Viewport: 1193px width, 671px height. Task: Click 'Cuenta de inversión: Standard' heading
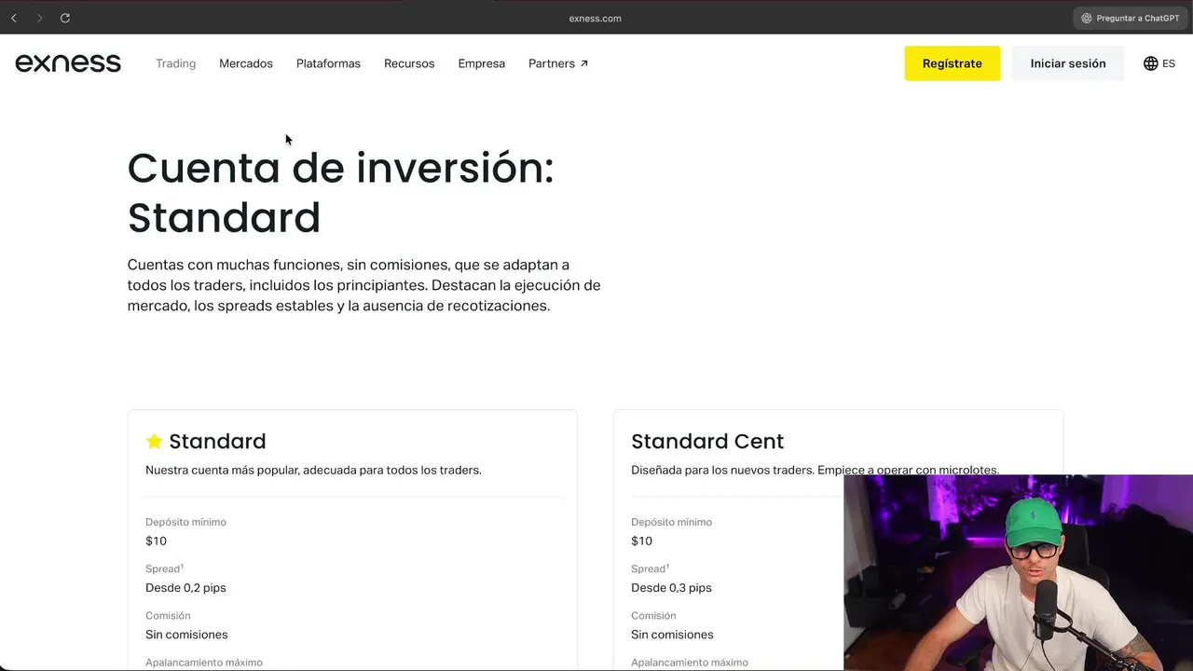340,193
